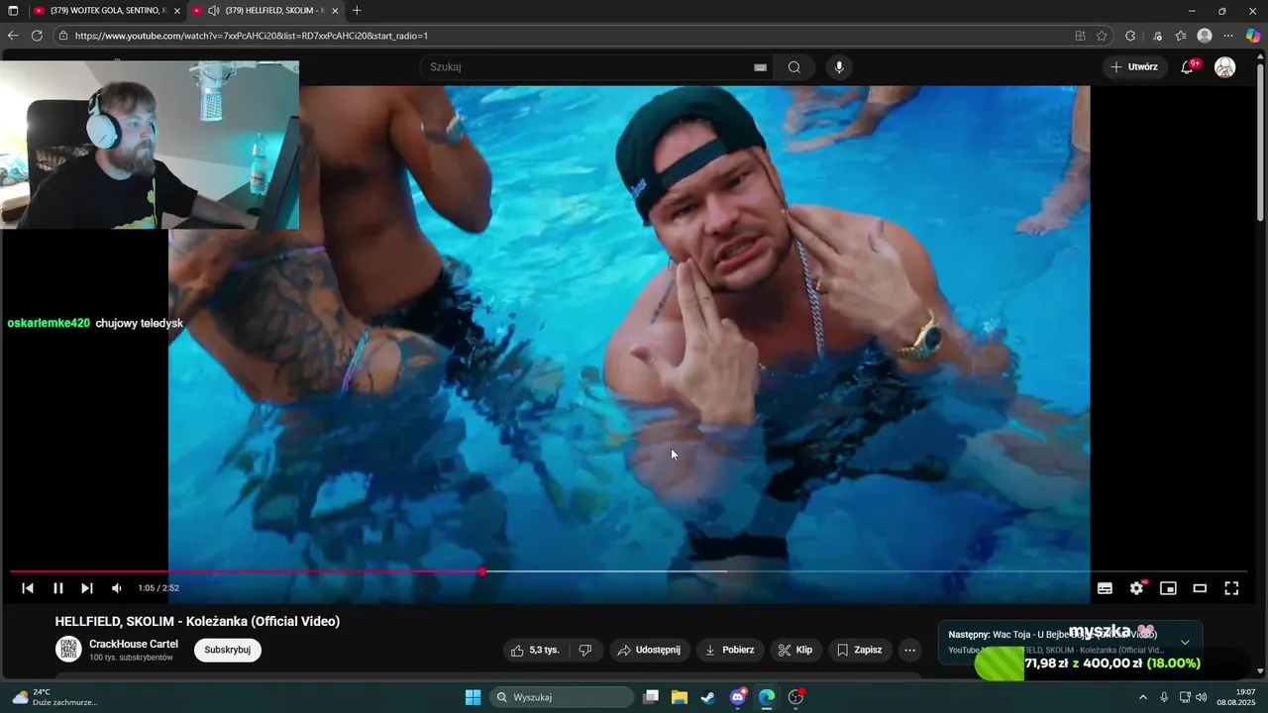Image resolution: width=1268 pixels, height=713 pixels.
Task: Open system volume tray icon
Action: (x=1202, y=697)
